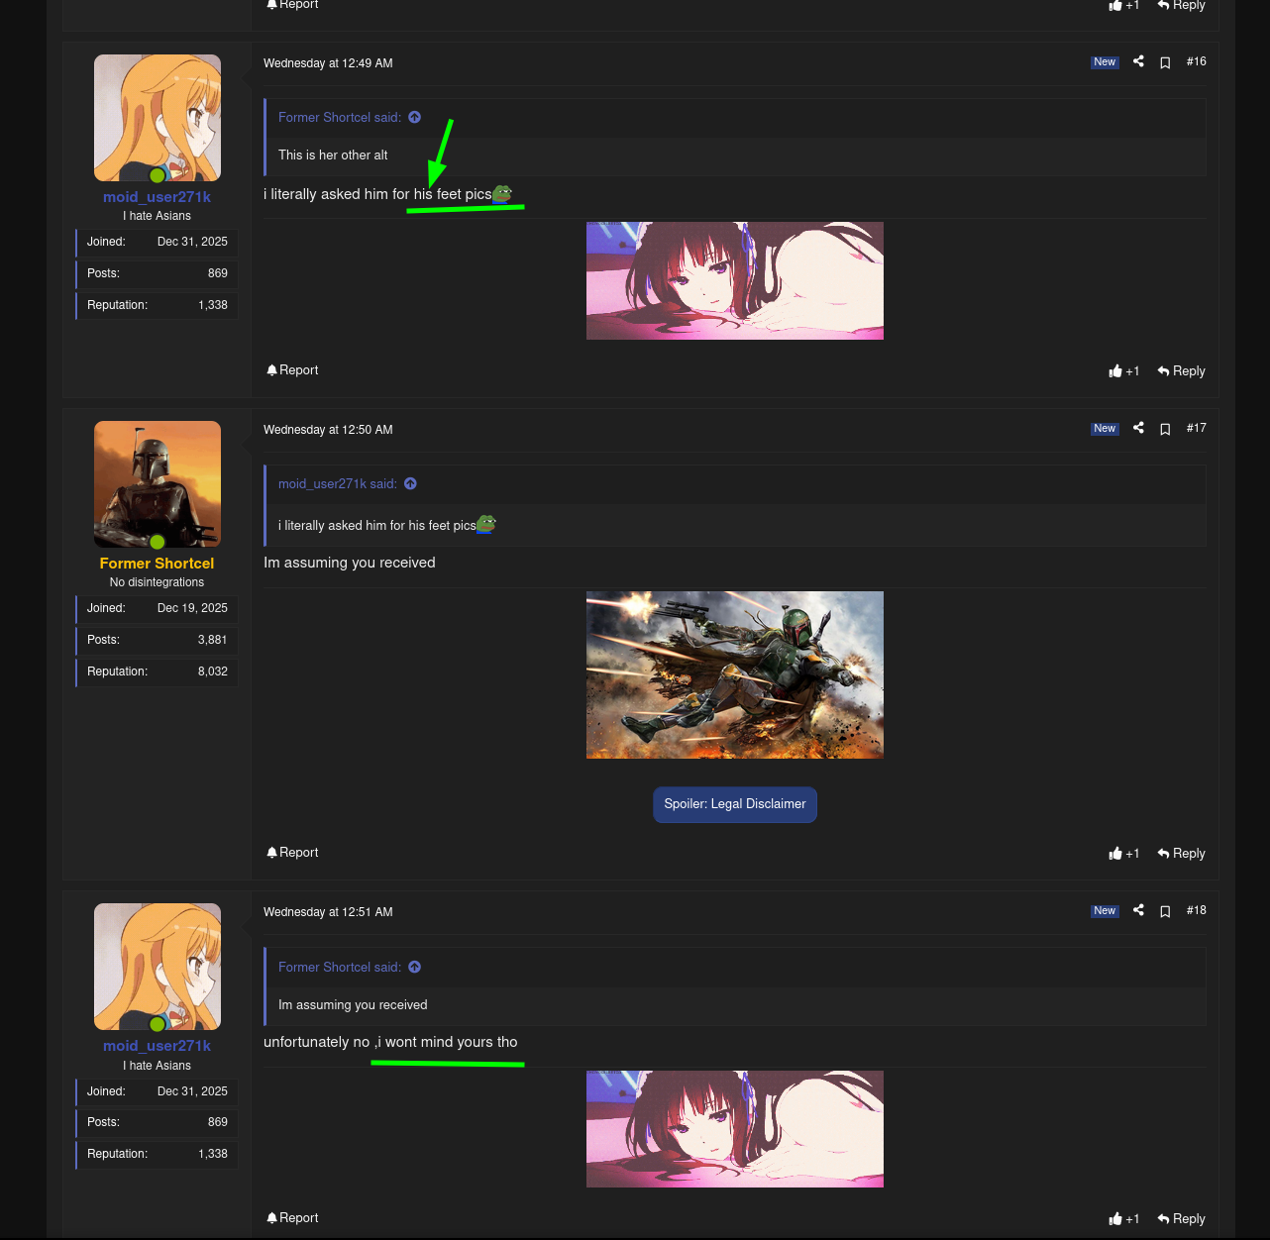Click Former Shortcel's Boba Fett avatar
The image size is (1270, 1240).
pos(157,483)
